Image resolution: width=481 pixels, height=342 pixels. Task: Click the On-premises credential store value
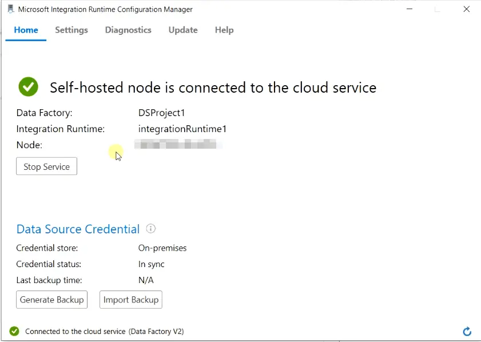(x=162, y=248)
